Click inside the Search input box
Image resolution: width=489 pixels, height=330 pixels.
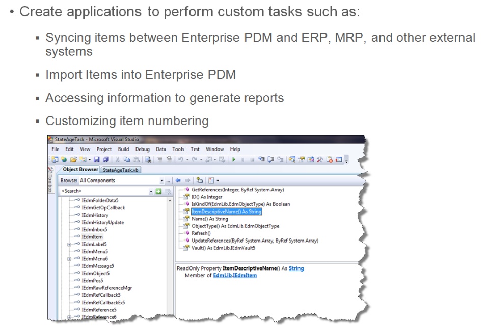pyautogui.click(x=104, y=191)
